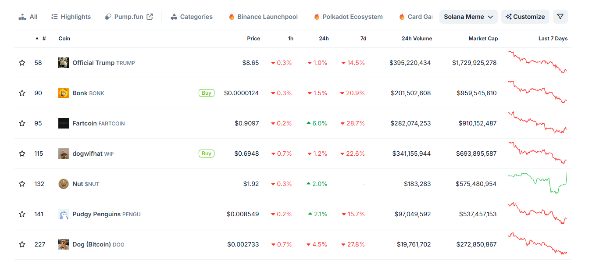Viewport: 610px width, 261px height.
Task: Click the Bonk 7-day sparkline chart
Action: click(538, 92)
